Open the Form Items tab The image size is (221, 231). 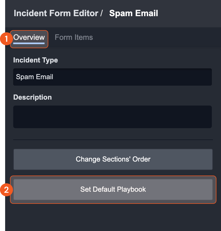point(74,37)
